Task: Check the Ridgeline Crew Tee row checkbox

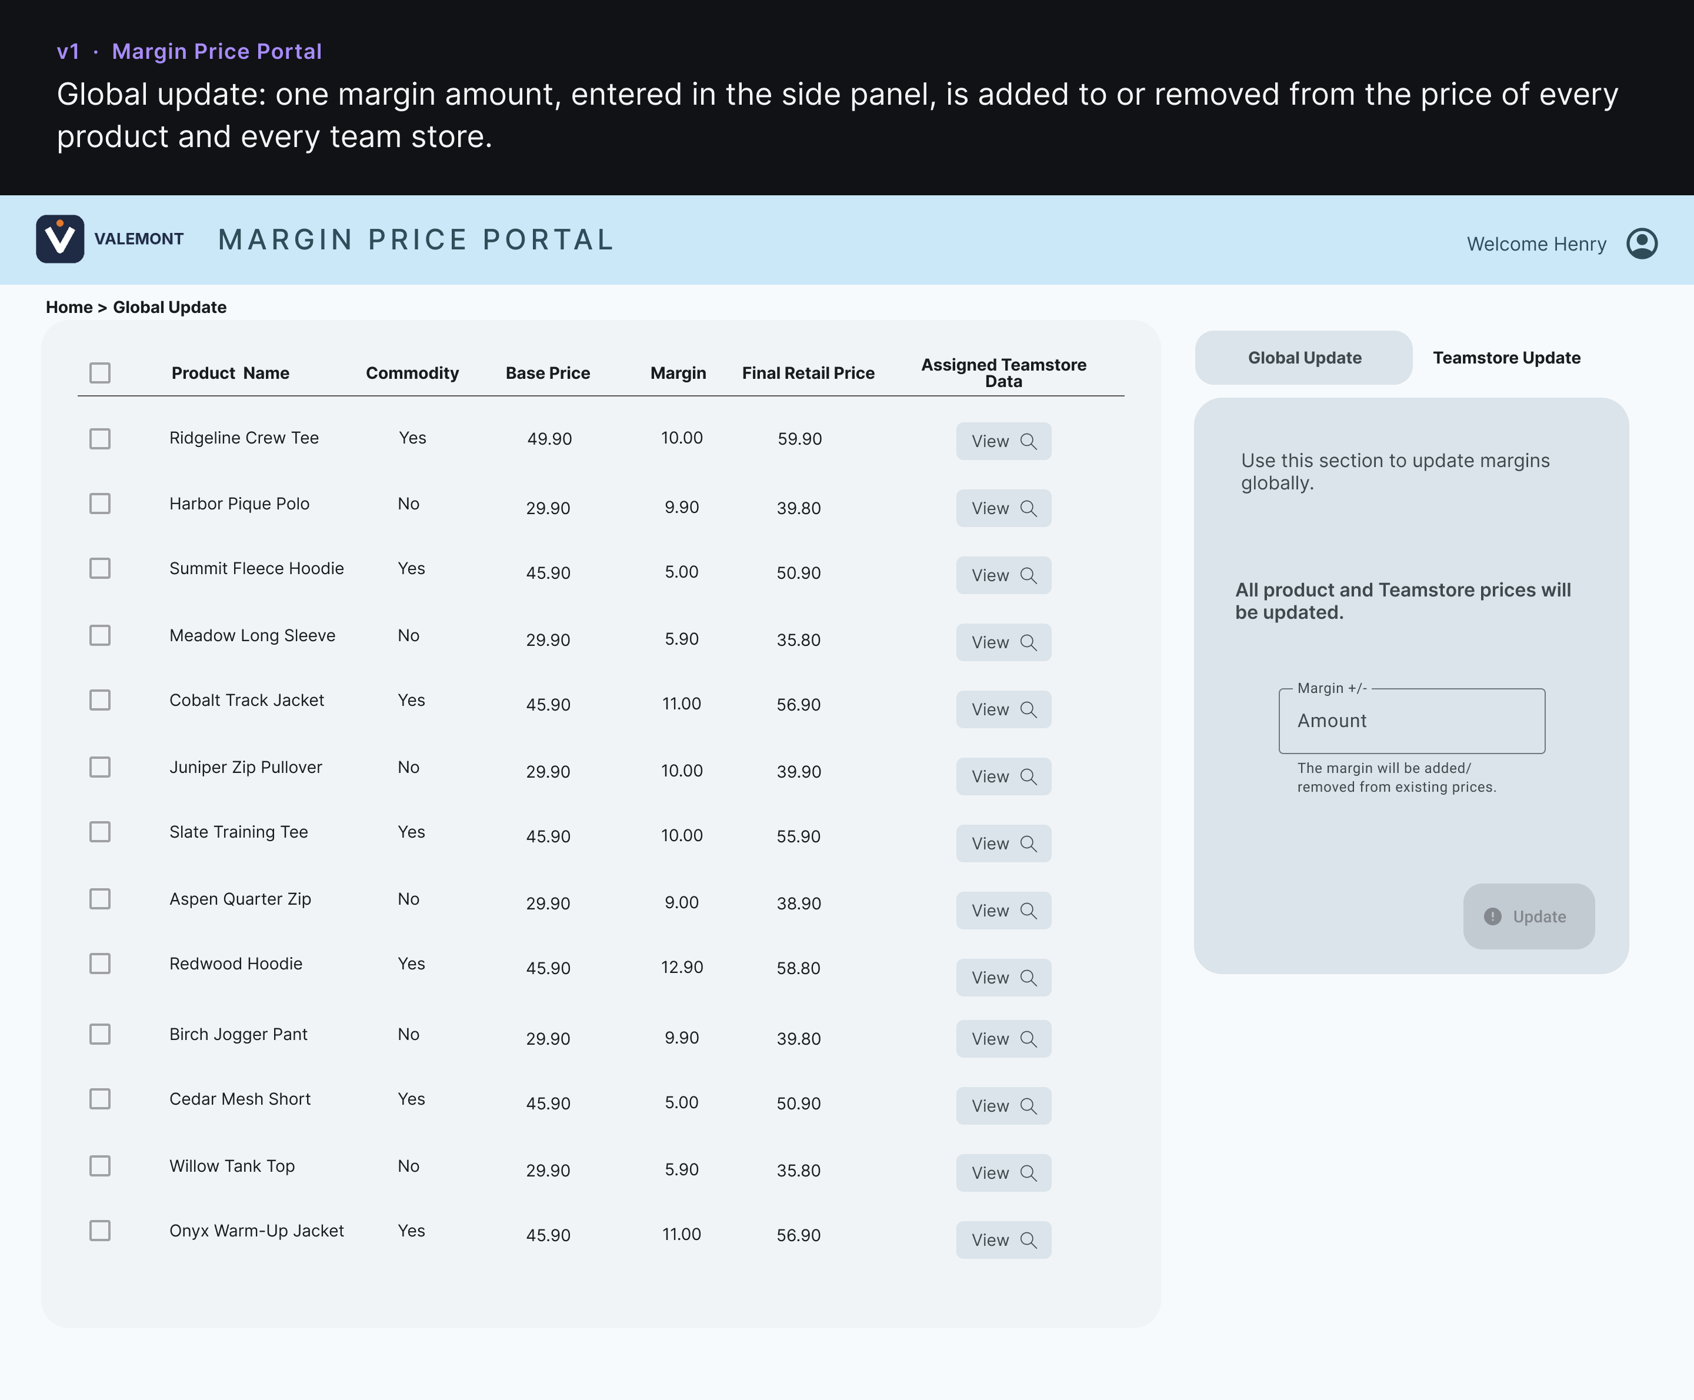Action: coord(100,439)
